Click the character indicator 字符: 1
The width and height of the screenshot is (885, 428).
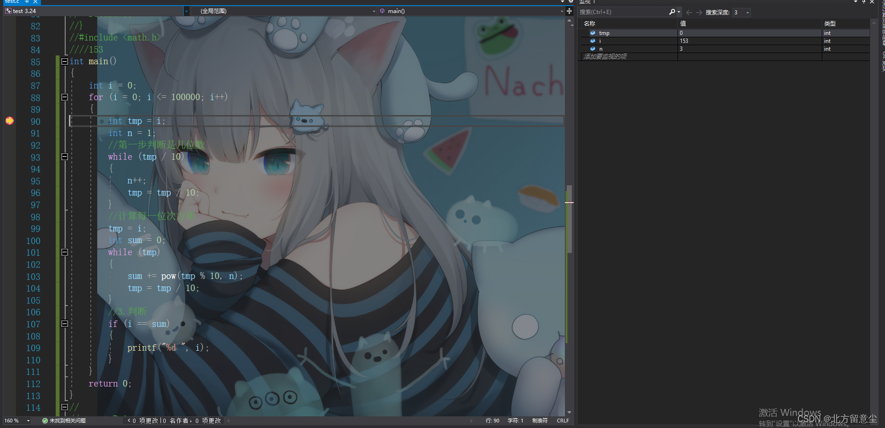(x=516, y=421)
